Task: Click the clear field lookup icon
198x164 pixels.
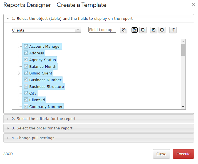Action: (124, 30)
